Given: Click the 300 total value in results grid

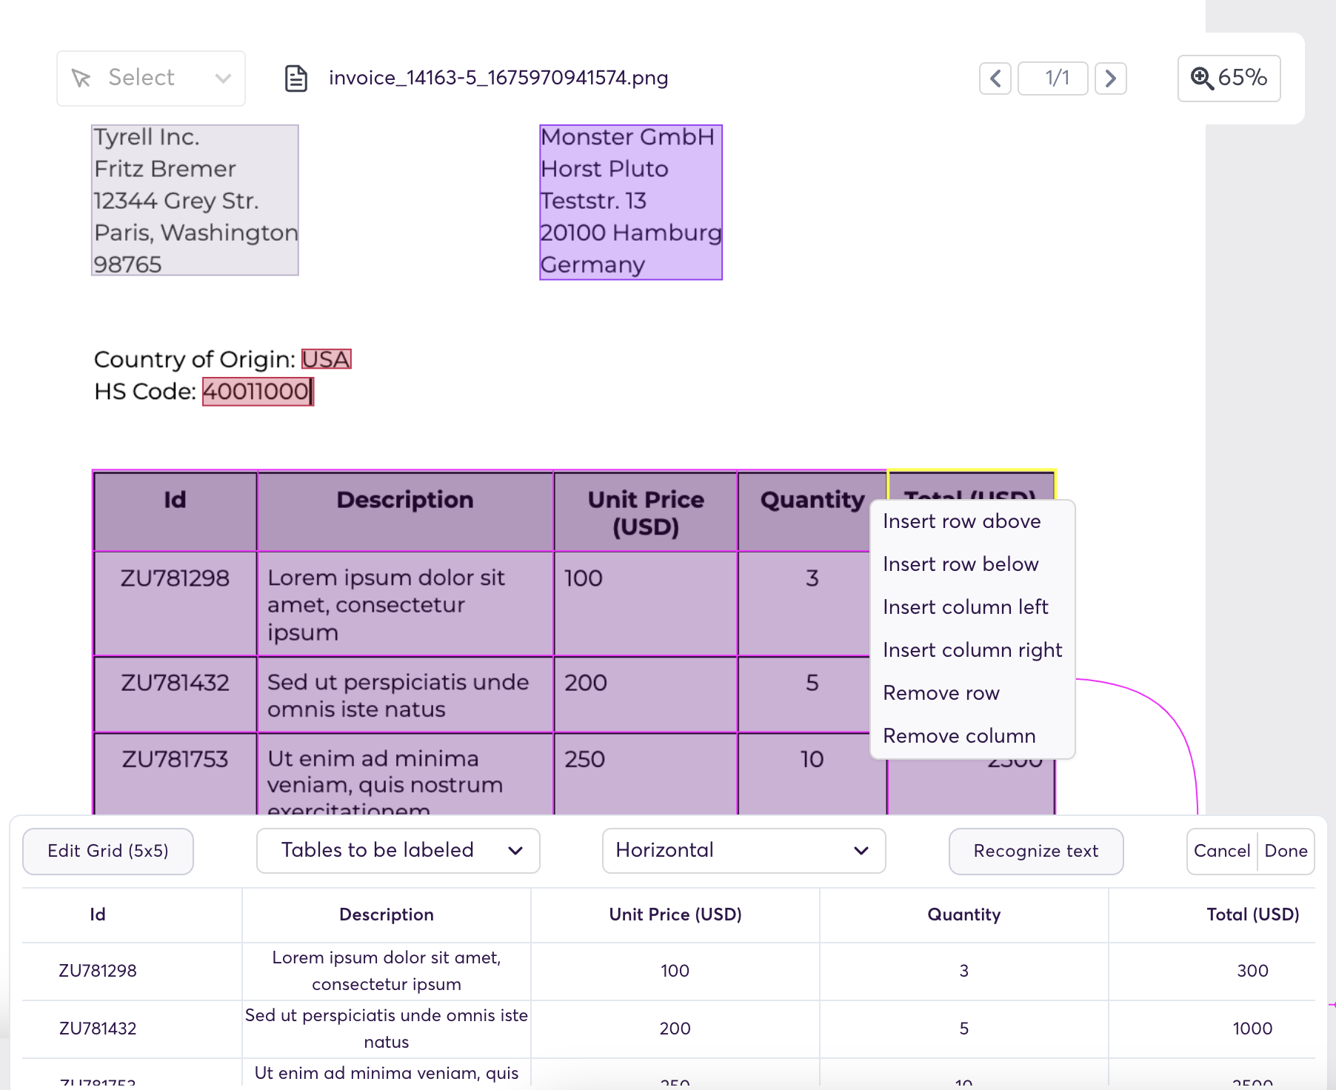Looking at the screenshot, I should pos(1253,971).
